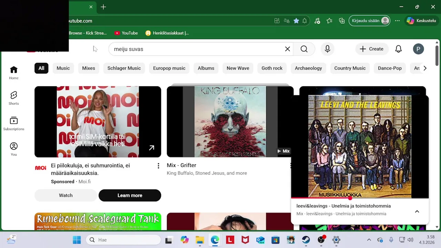
Task: Select the Mixes filter chip
Action: [x=89, y=68]
